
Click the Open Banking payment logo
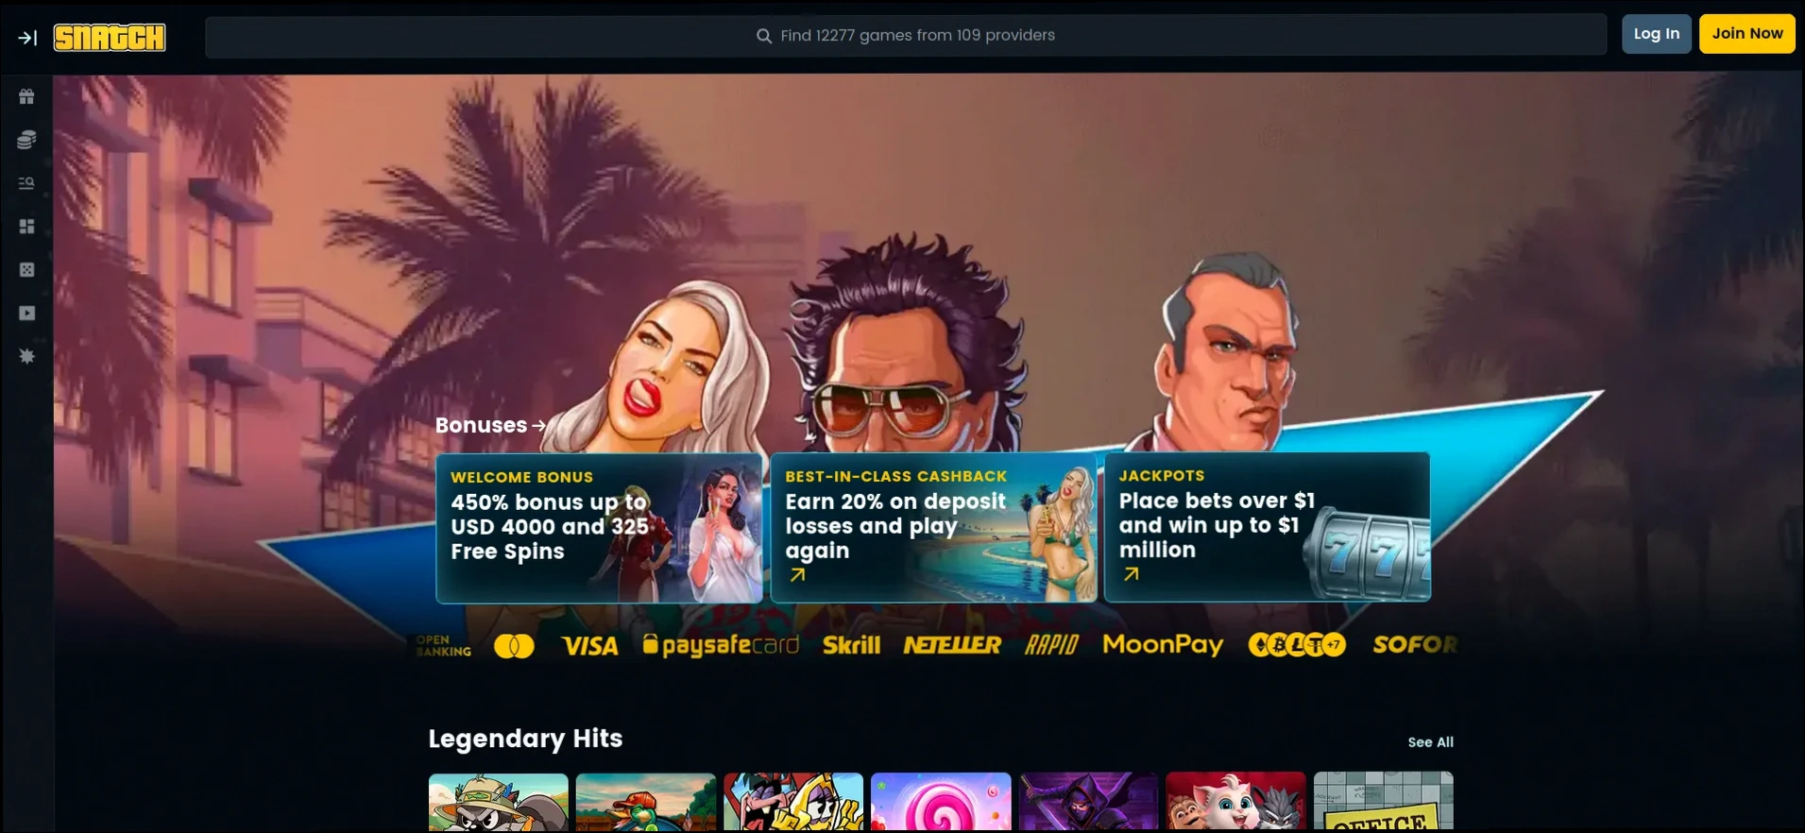tap(444, 646)
